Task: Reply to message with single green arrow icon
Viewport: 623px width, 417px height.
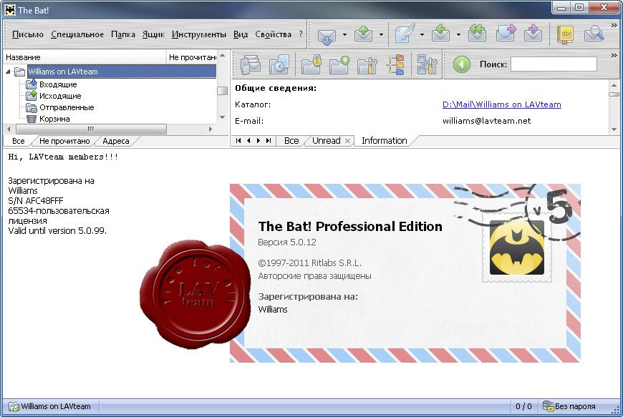Action: click(x=440, y=34)
